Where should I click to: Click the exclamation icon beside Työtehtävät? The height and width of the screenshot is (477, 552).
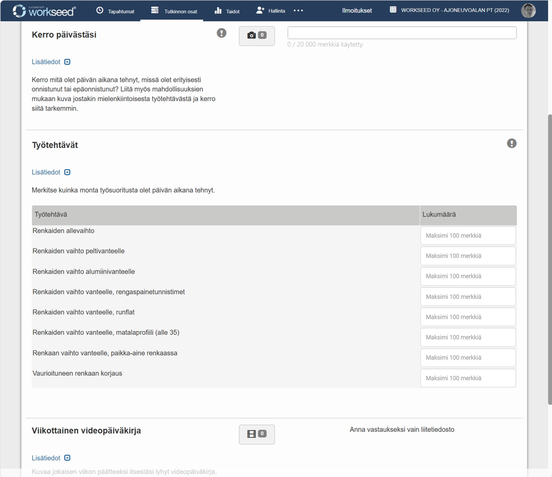tap(512, 144)
